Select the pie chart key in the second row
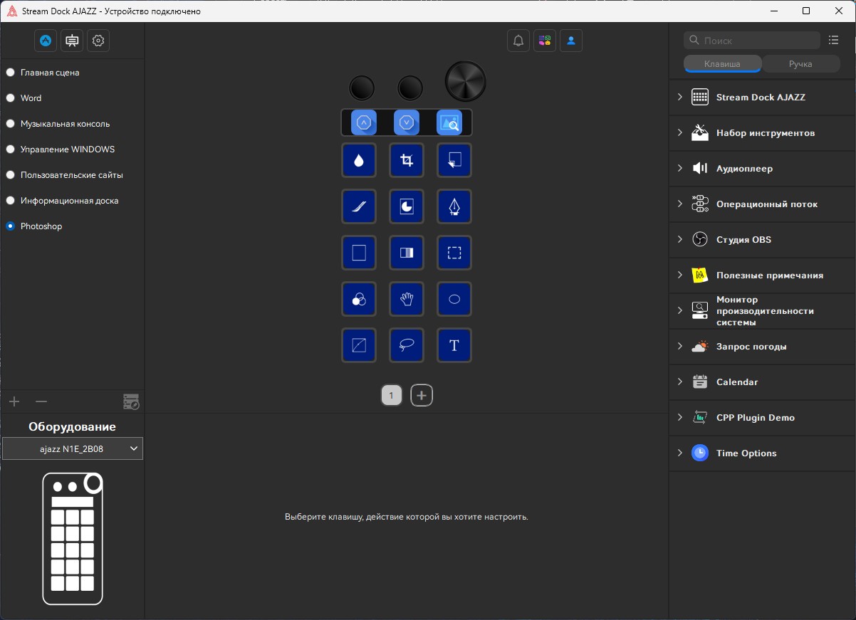Screen dimensions: 856x620 [x=407, y=206]
